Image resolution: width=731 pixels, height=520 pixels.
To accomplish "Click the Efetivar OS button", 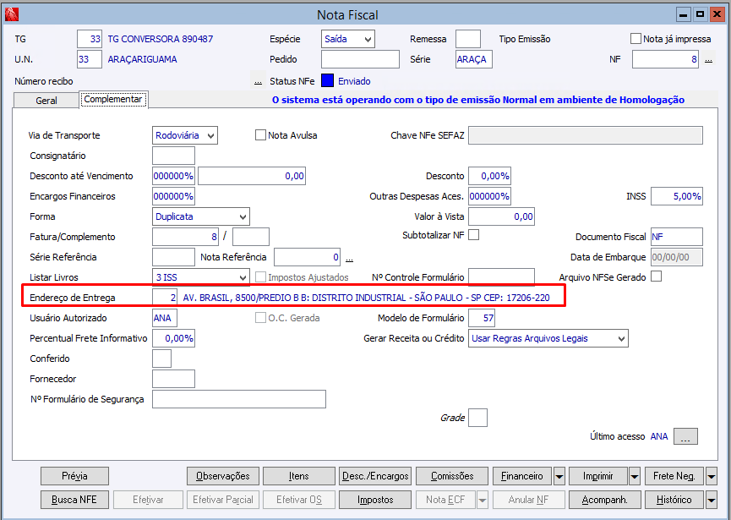I will (299, 500).
